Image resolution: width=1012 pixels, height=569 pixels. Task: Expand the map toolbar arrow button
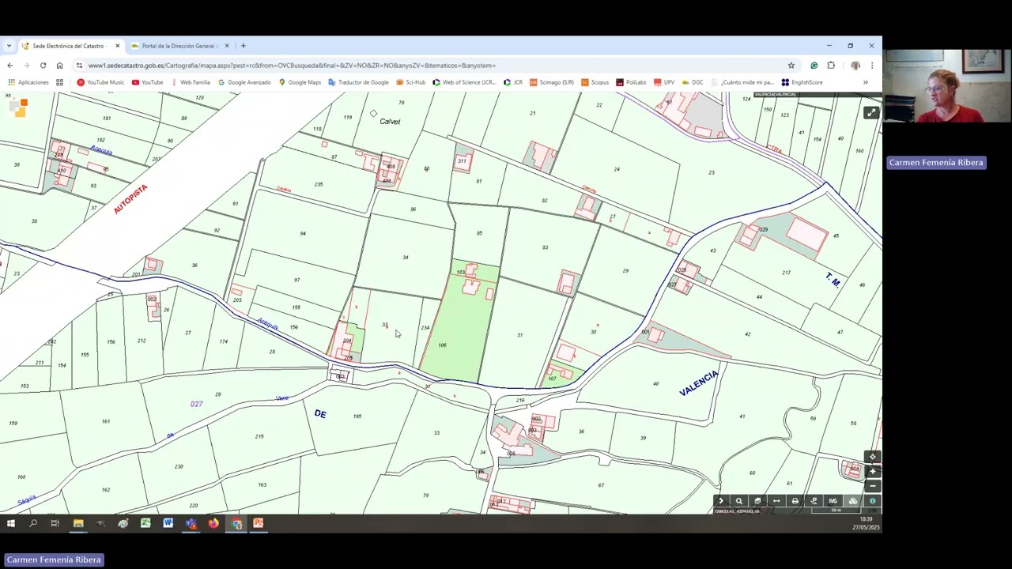(720, 501)
